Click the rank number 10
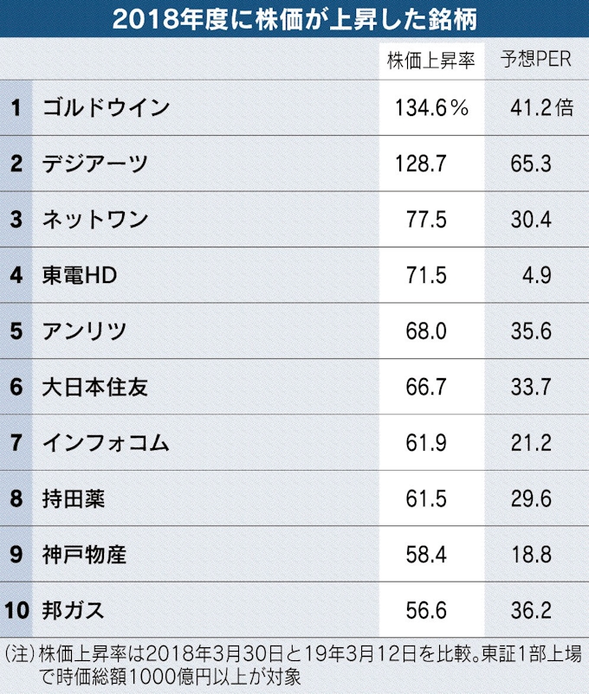Viewport: 589px width, 694px height. [x=16, y=611]
